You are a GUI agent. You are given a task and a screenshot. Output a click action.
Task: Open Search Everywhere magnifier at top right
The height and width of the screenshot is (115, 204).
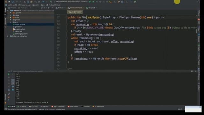[199, 2]
